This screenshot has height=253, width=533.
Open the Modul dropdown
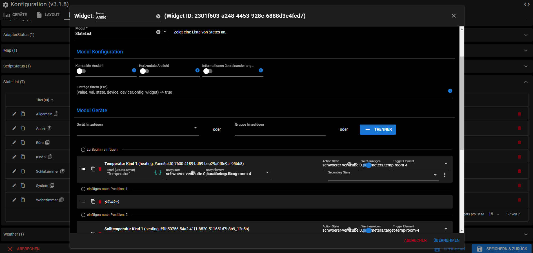[x=165, y=32]
